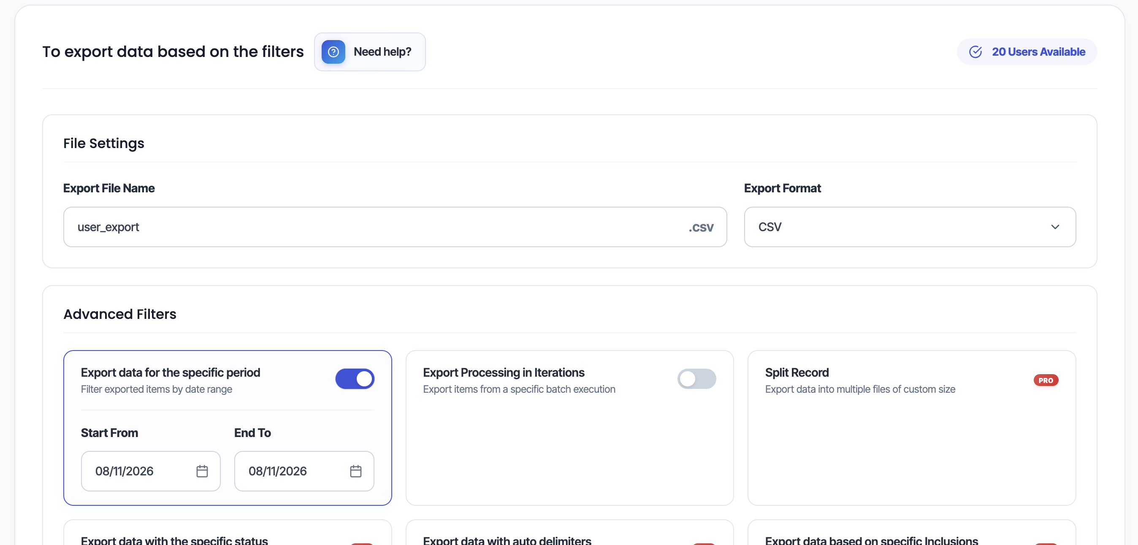
Task: Select the Advanced Filters heading
Action: [x=120, y=314]
